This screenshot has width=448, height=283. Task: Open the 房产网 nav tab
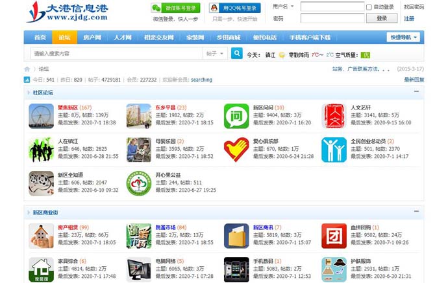point(92,38)
